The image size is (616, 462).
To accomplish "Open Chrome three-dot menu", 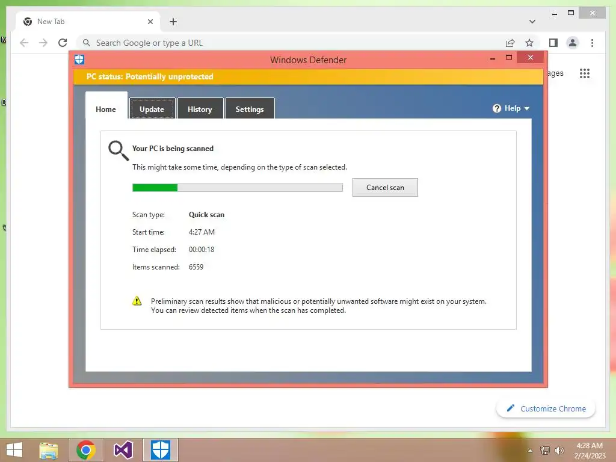I will click(592, 43).
